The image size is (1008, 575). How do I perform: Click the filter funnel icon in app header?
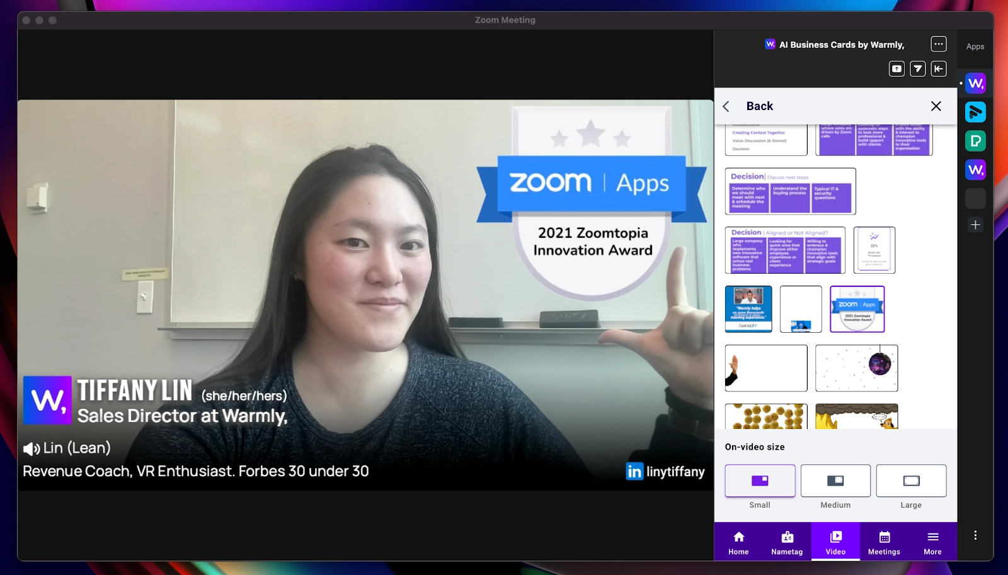tap(918, 69)
